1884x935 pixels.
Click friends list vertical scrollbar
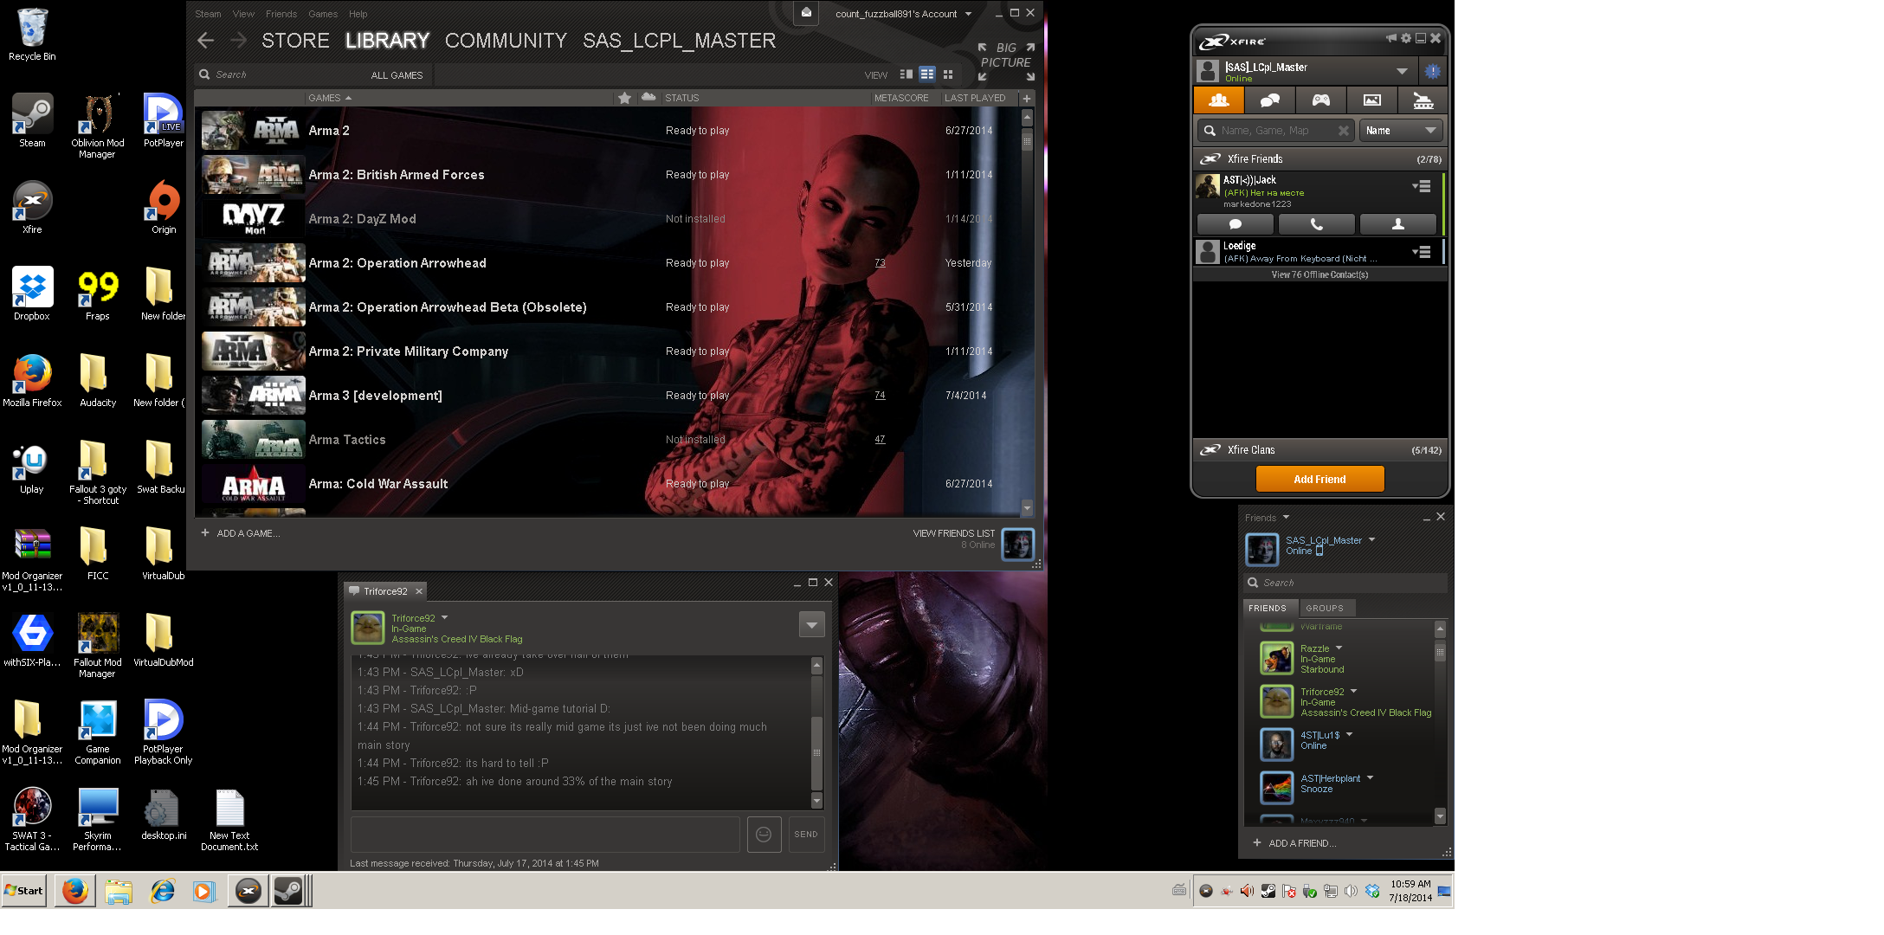click(x=1440, y=723)
